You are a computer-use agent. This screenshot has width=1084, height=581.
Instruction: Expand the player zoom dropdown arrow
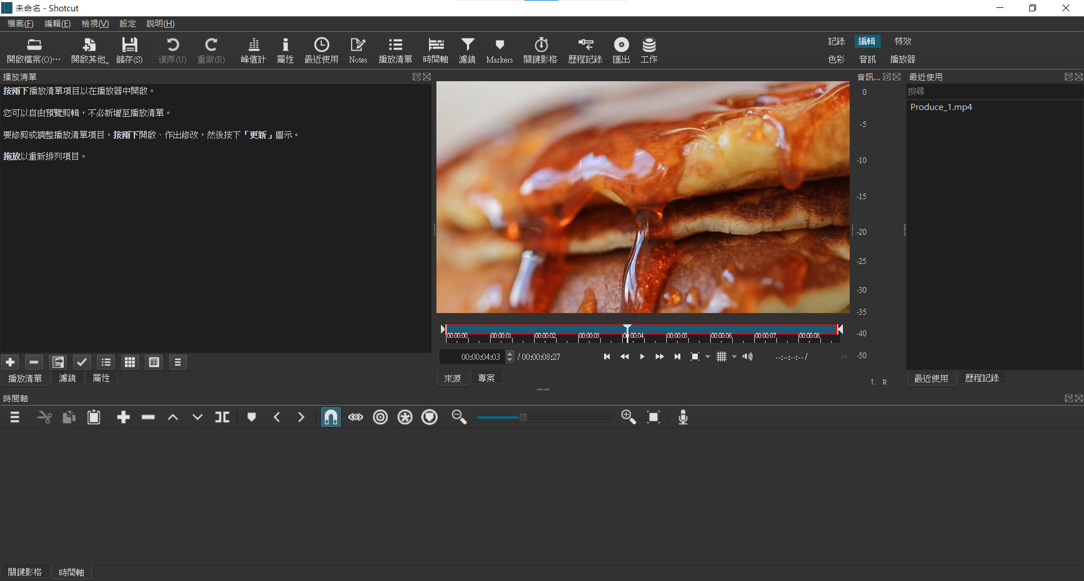[707, 356]
